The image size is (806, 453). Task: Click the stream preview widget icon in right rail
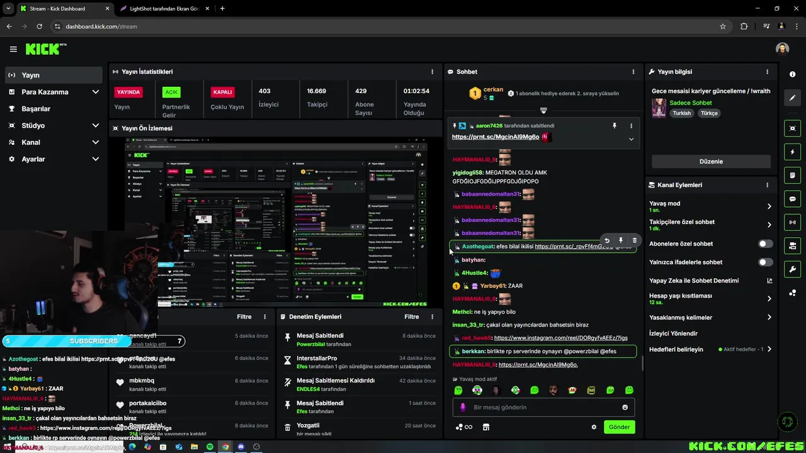pyautogui.click(x=792, y=128)
